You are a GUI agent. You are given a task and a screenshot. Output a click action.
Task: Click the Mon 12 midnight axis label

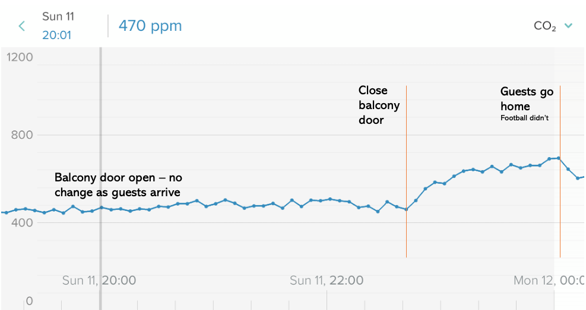[549, 280]
